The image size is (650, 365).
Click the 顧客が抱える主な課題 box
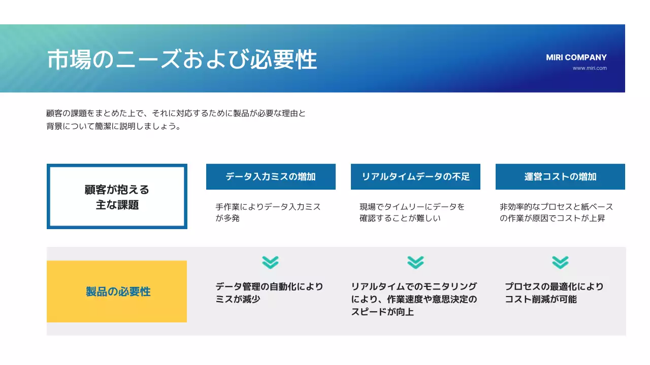coord(117,196)
